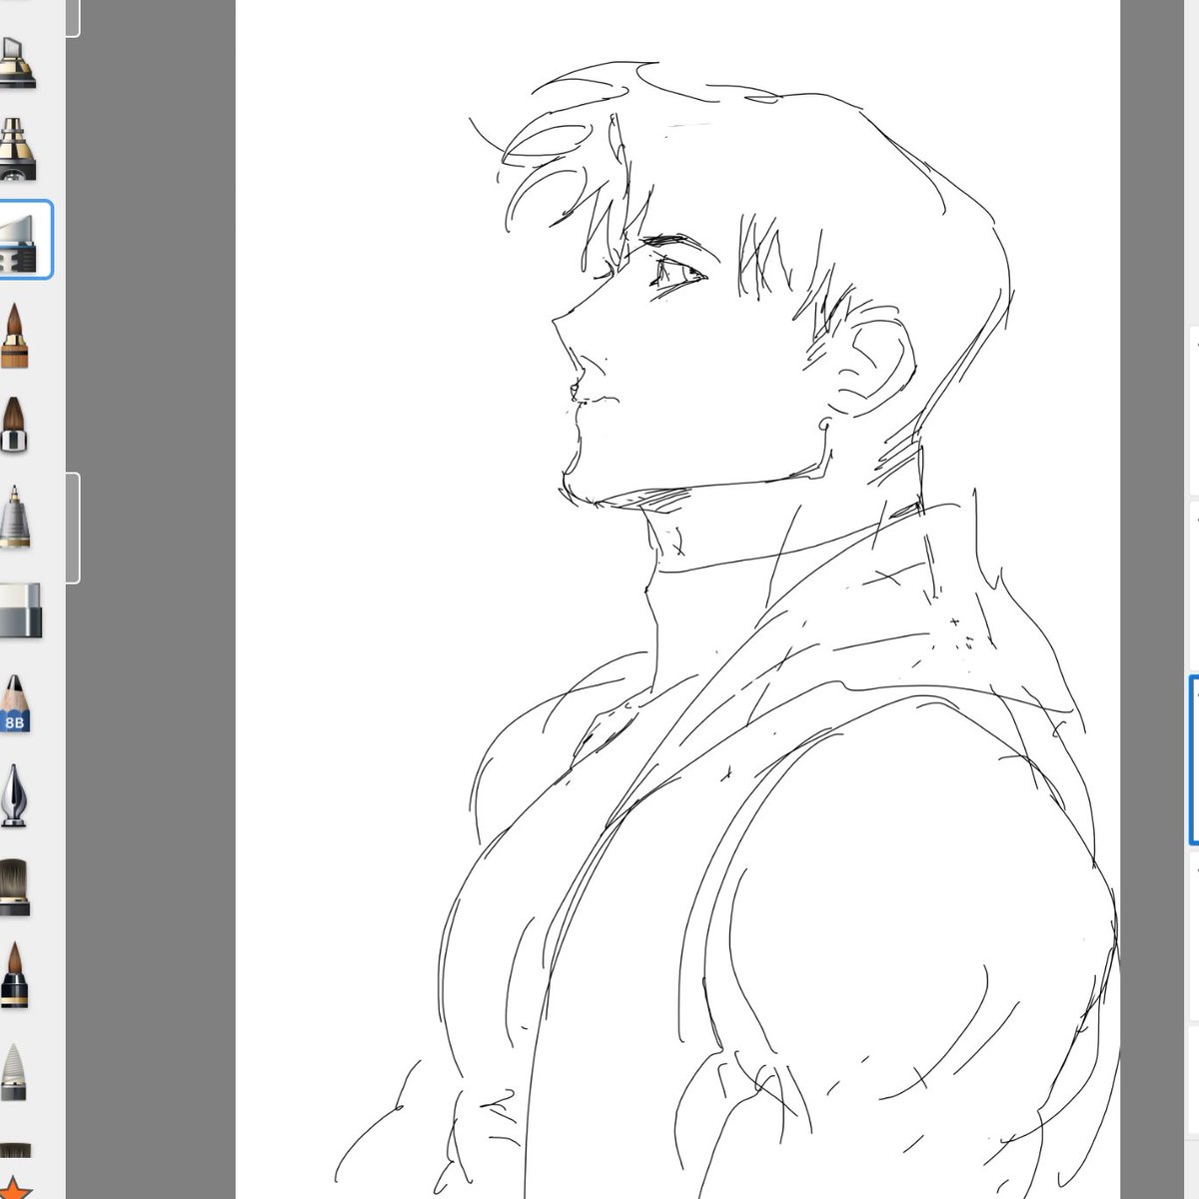Image resolution: width=1199 pixels, height=1199 pixels.
Task: Select the ink pen nib brush
Action: coord(14,795)
